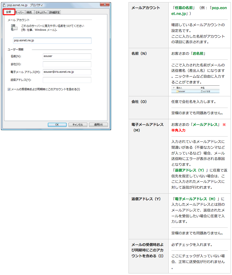Click the properties dialog title bar icon
Image resolution: width=232 pixels, height=275 pixels.
coord(5,5)
